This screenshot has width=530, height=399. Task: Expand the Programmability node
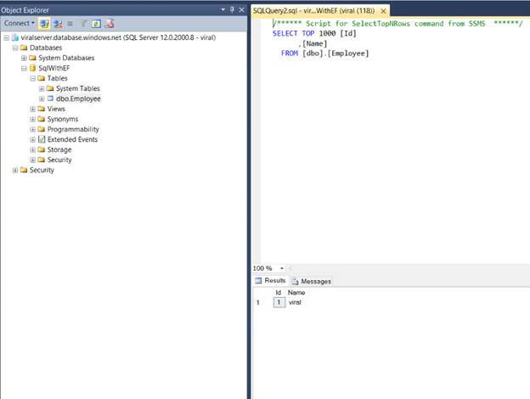pyautogui.click(x=33, y=129)
